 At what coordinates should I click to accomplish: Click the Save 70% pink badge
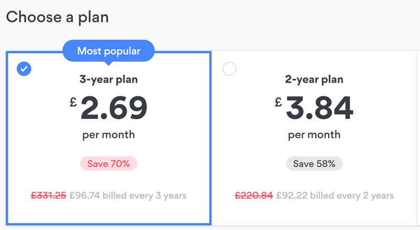109,163
